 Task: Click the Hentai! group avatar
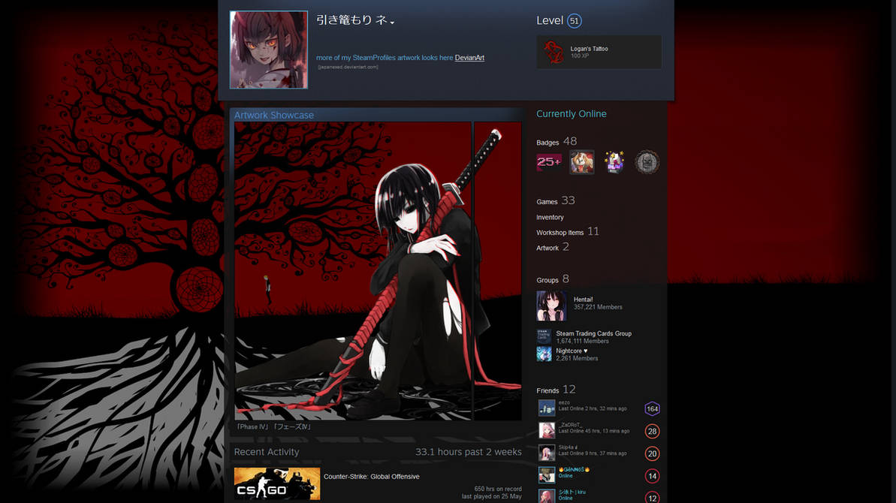point(551,306)
